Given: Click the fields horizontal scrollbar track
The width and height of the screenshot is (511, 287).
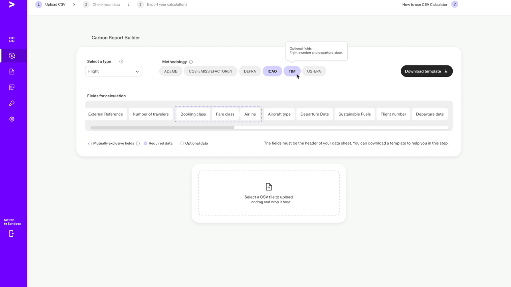Looking at the screenshot, I should point(339,128).
